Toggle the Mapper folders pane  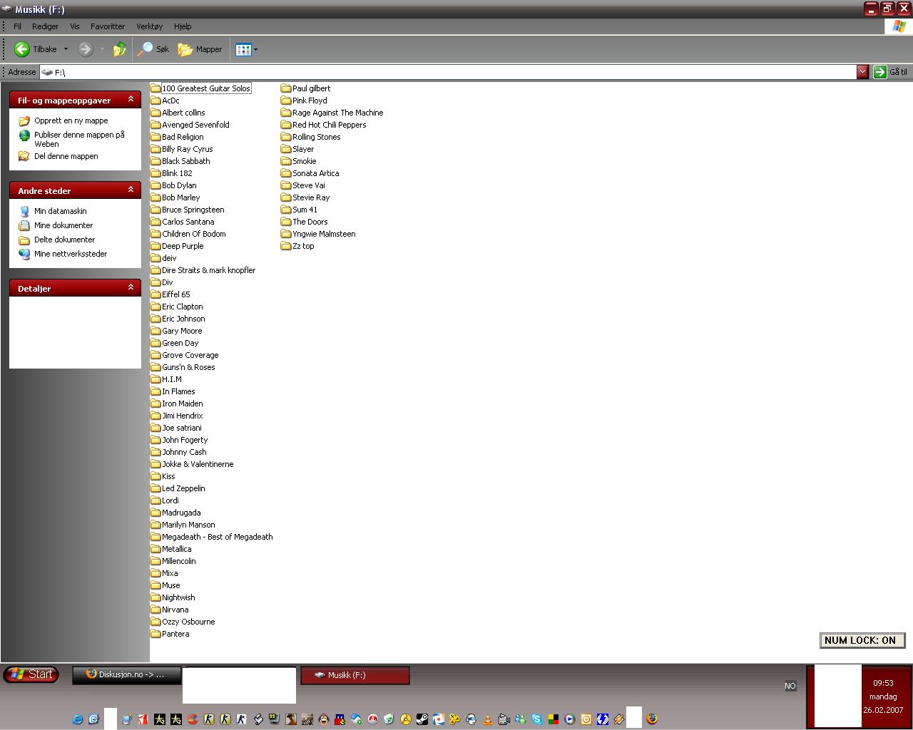[x=200, y=49]
